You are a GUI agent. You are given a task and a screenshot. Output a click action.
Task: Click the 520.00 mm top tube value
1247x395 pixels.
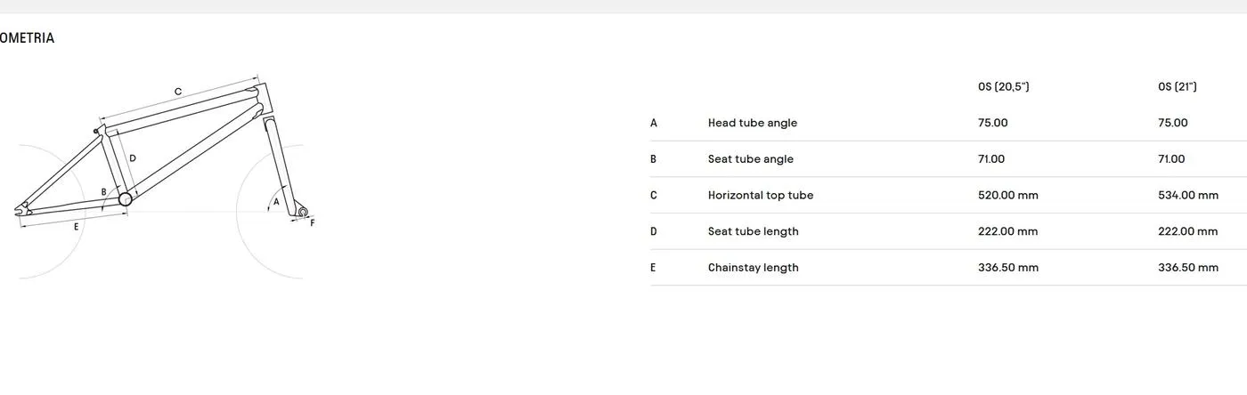tap(1008, 195)
